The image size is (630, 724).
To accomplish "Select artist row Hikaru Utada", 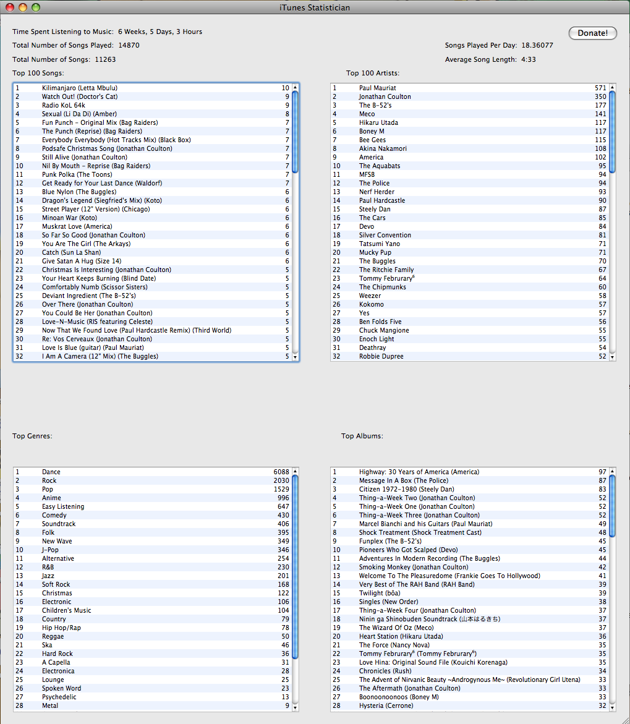I will (x=470, y=122).
